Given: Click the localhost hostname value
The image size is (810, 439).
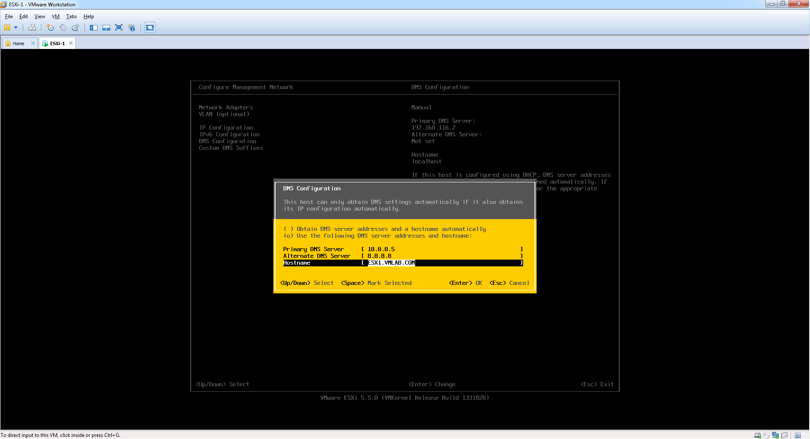Looking at the screenshot, I should pyautogui.click(x=427, y=161).
